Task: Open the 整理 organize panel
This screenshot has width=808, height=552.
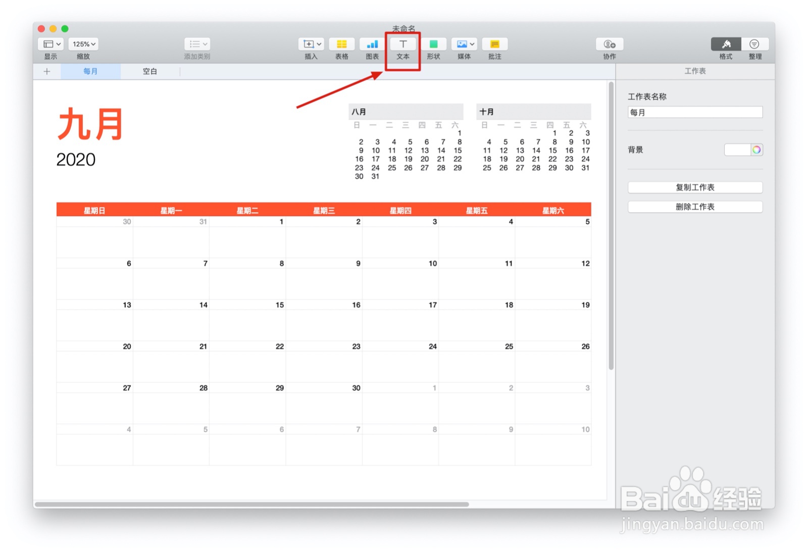Action: click(x=754, y=44)
